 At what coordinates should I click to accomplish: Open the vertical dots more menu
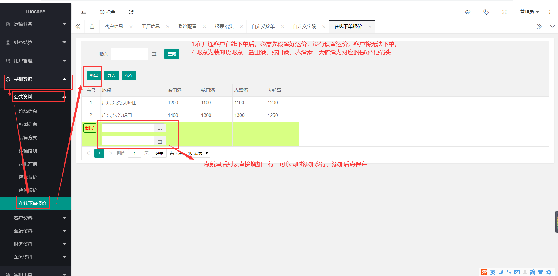[550, 12]
